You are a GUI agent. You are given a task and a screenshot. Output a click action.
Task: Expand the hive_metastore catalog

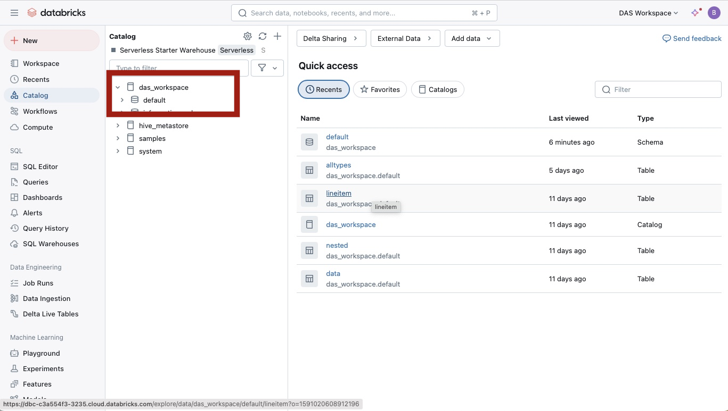118,125
